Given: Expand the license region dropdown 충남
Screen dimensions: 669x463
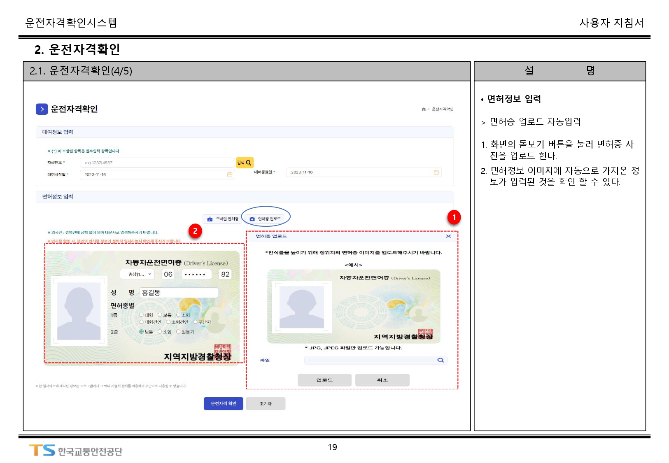Looking at the screenshot, I should [137, 274].
